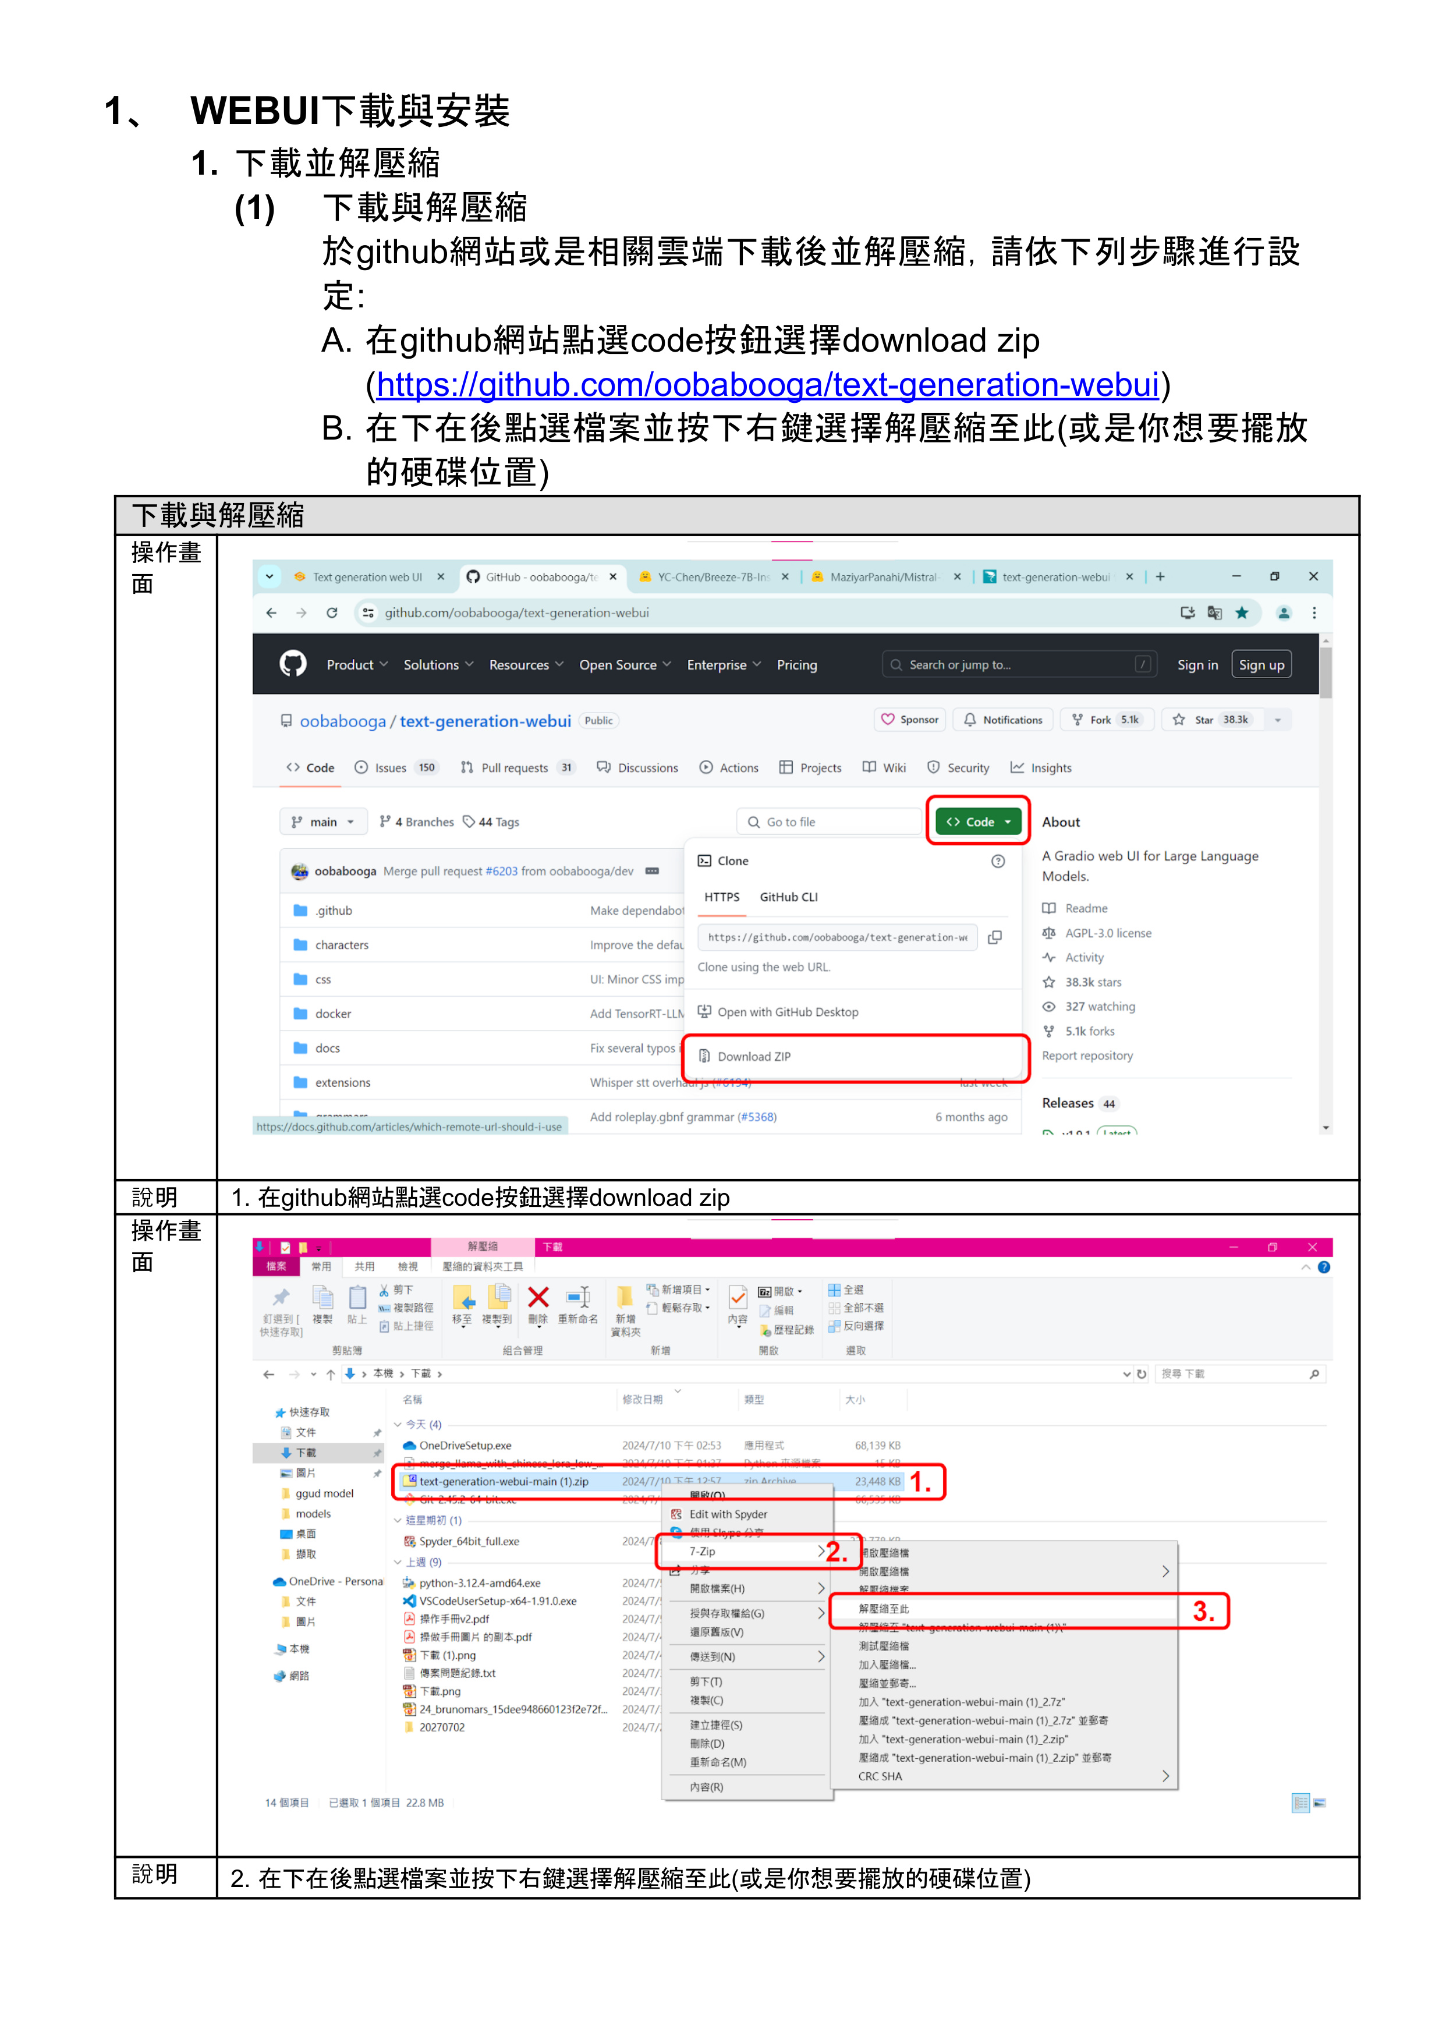1446x2043 pixels.
Task: Click the Fork button showing 5.1k
Action: point(1107,720)
